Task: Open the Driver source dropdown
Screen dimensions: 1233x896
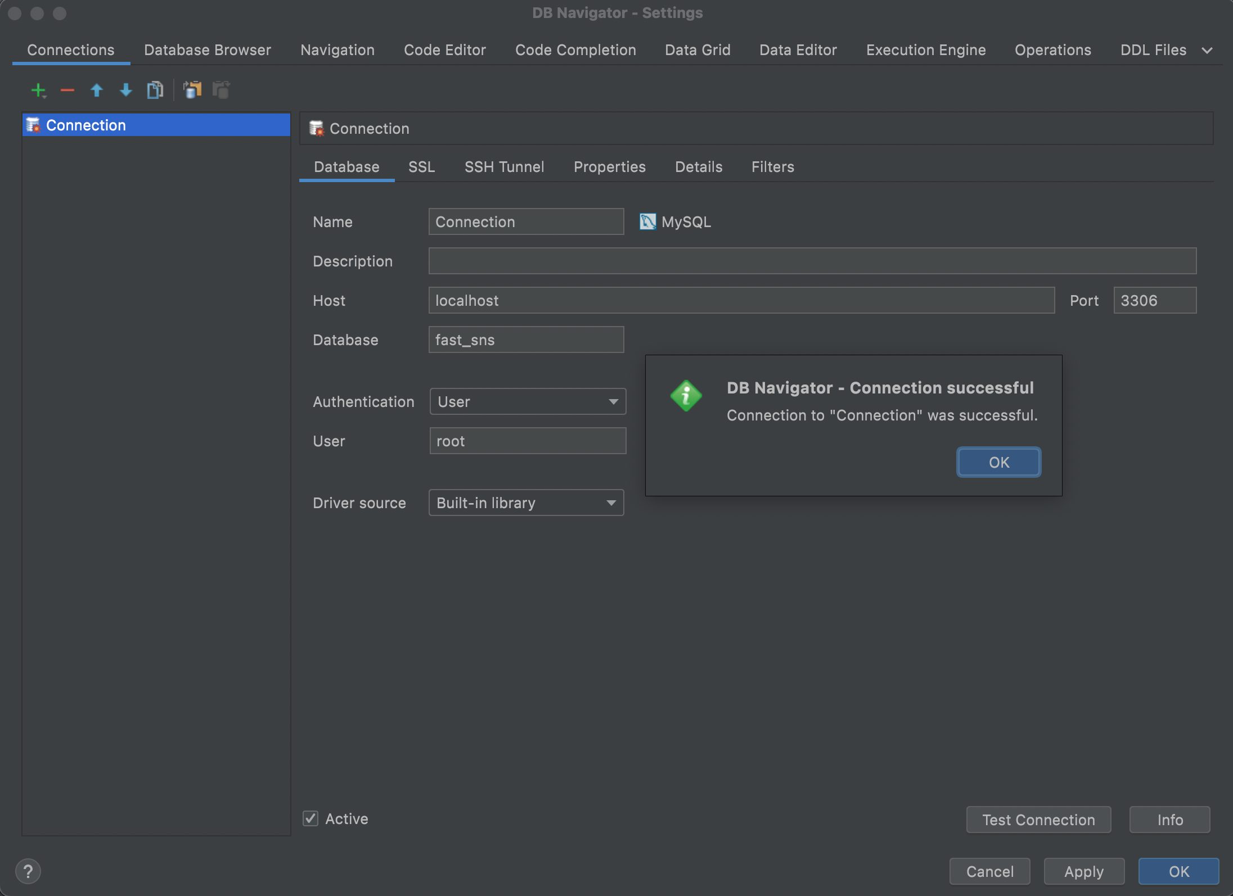Action: point(526,503)
